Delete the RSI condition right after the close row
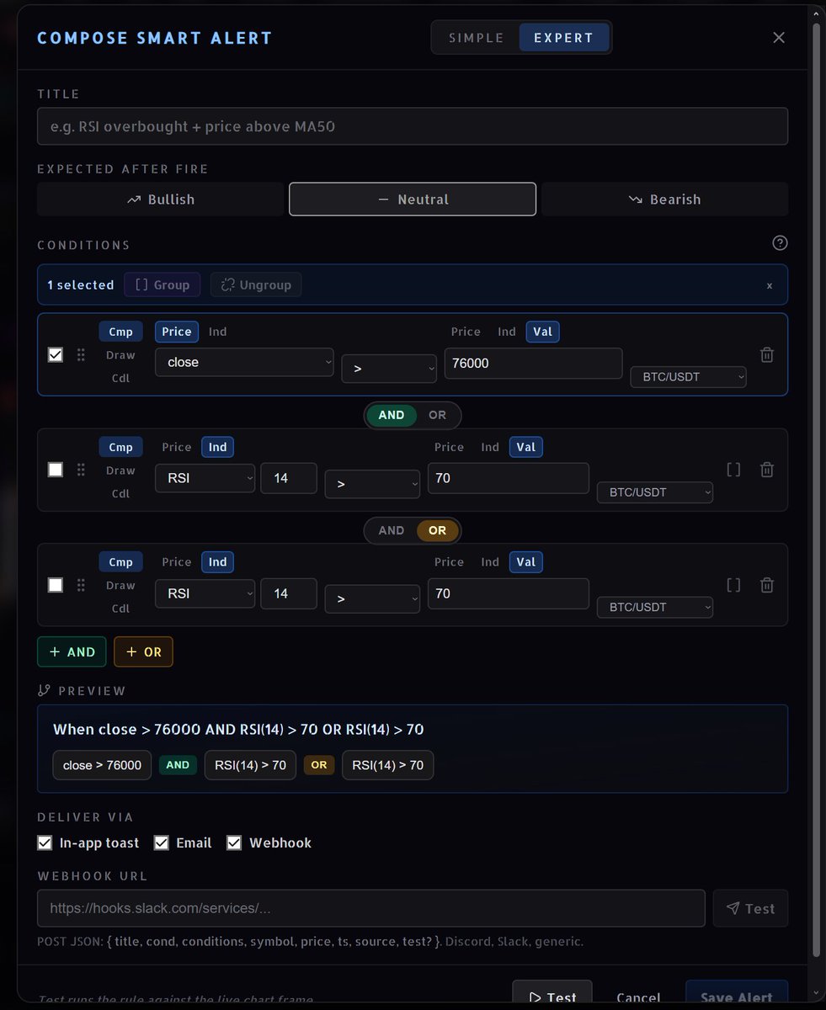Screen dimensions: 826x1010 click(x=767, y=470)
